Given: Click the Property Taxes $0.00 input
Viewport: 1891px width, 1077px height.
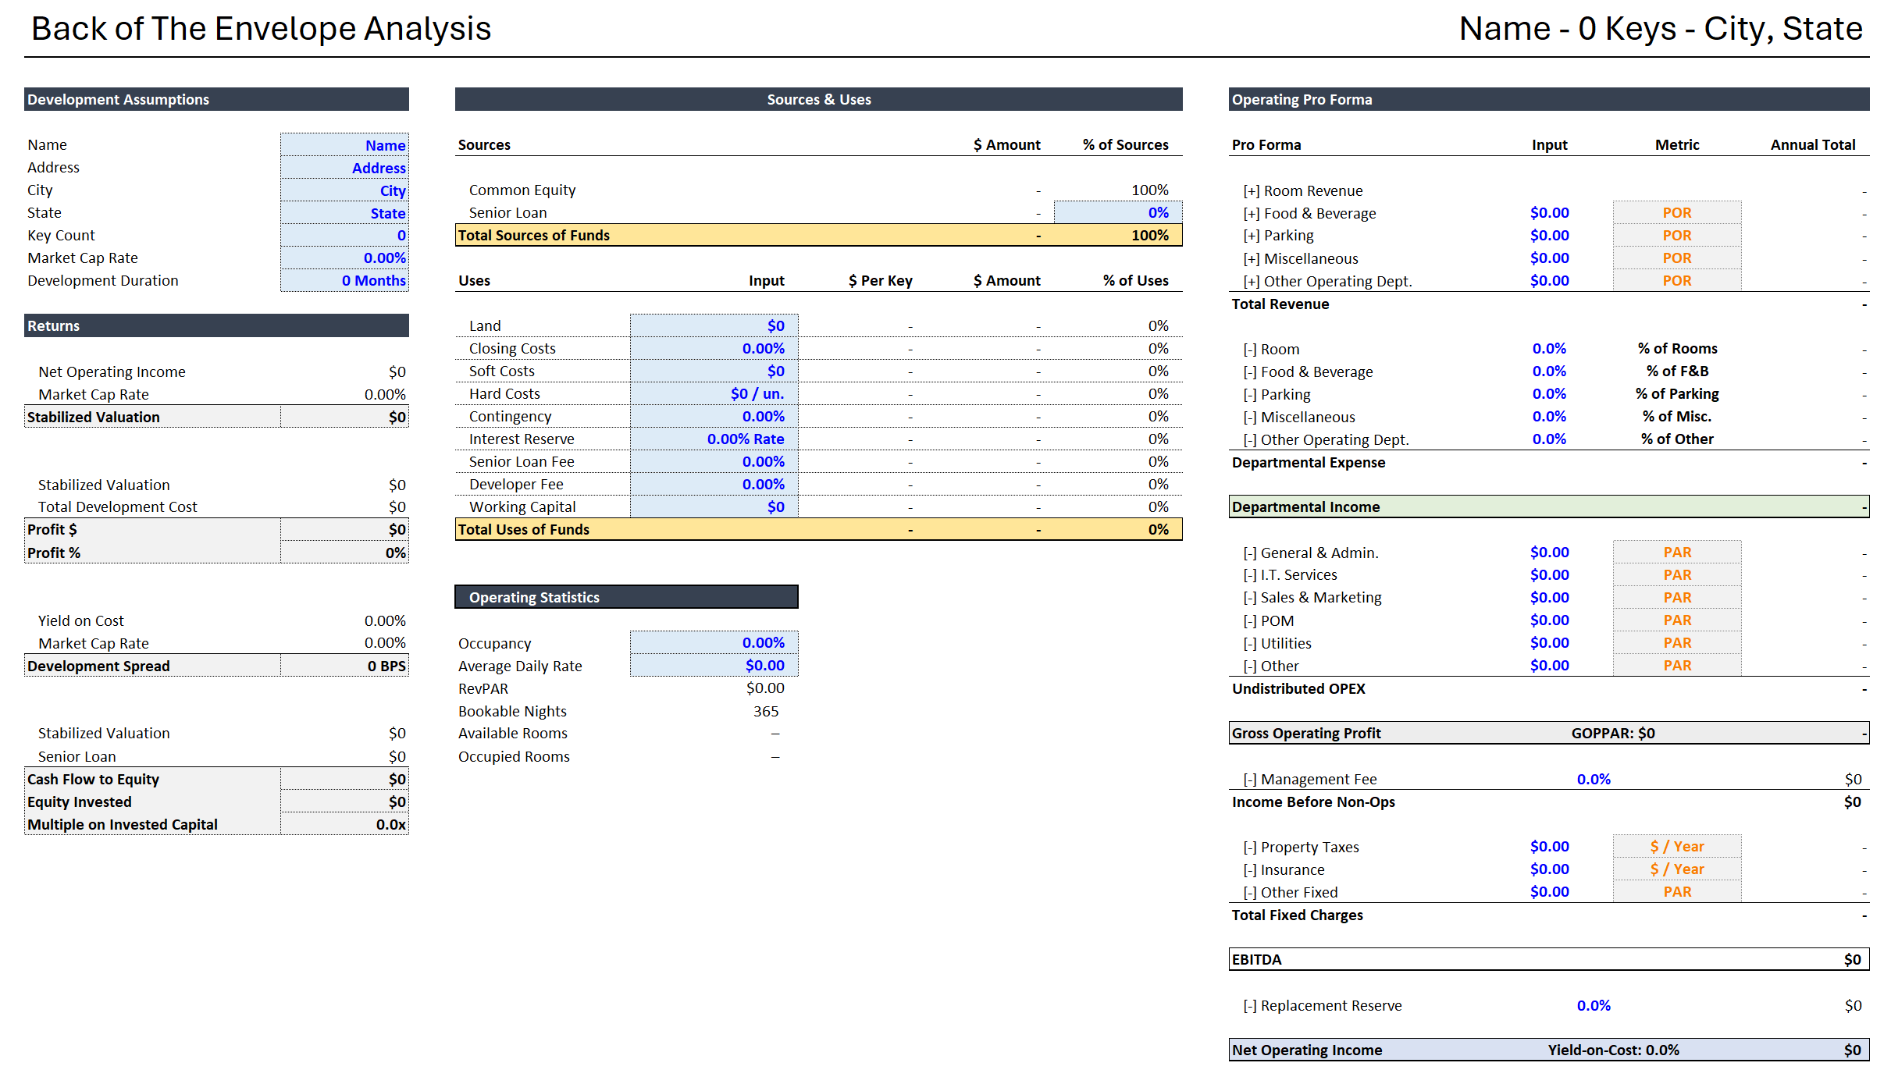Looking at the screenshot, I should pos(1550,847).
